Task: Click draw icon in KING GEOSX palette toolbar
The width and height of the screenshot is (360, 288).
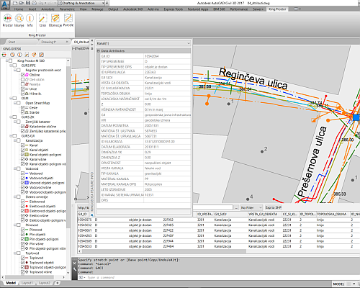Action: point(27,55)
